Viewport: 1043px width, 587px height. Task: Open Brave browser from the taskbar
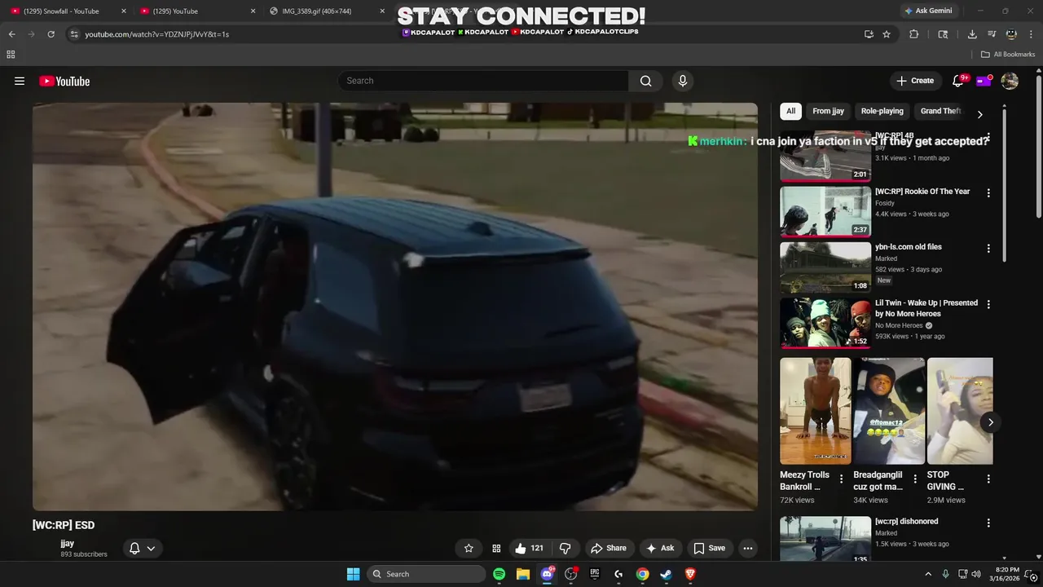pos(690,574)
